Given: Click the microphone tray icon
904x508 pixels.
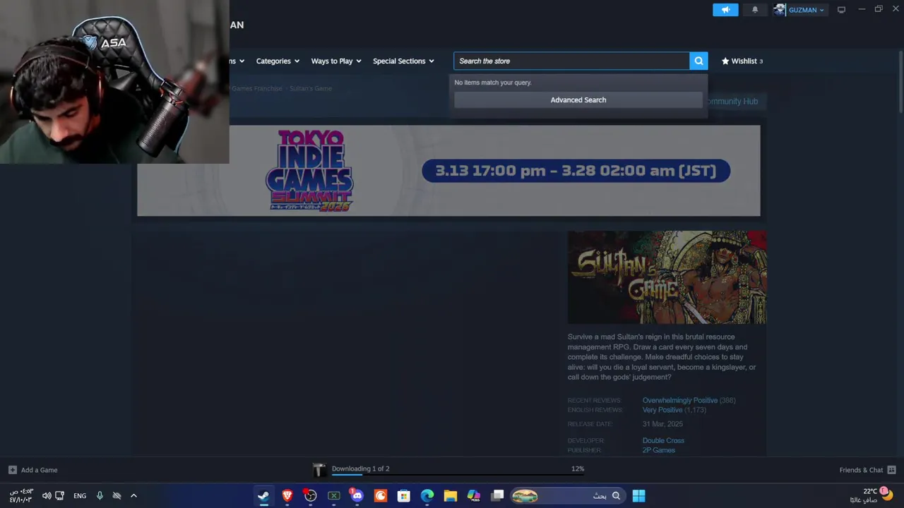Looking at the screenshot, I should 100,496.
